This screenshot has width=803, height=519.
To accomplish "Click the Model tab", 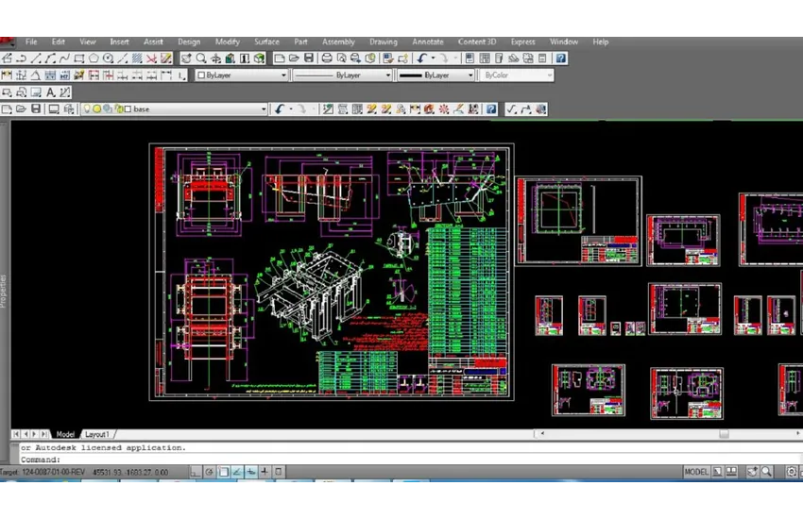I will [x=65, y=434].
